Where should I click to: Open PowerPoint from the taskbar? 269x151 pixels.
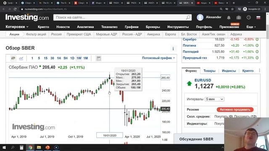pyautogui.click(x=47, y=147)
